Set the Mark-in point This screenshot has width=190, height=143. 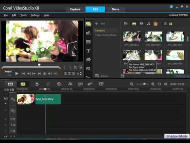coord(65,68)
